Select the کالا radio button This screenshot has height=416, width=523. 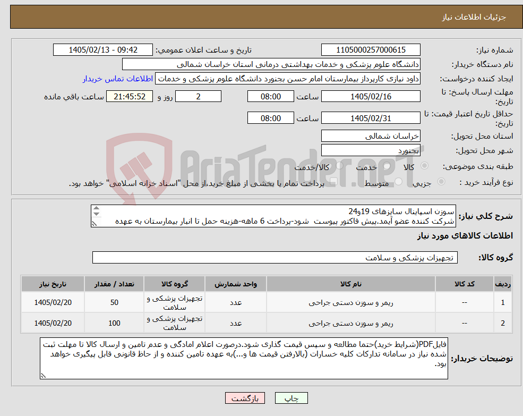click(x=425, y=165)
